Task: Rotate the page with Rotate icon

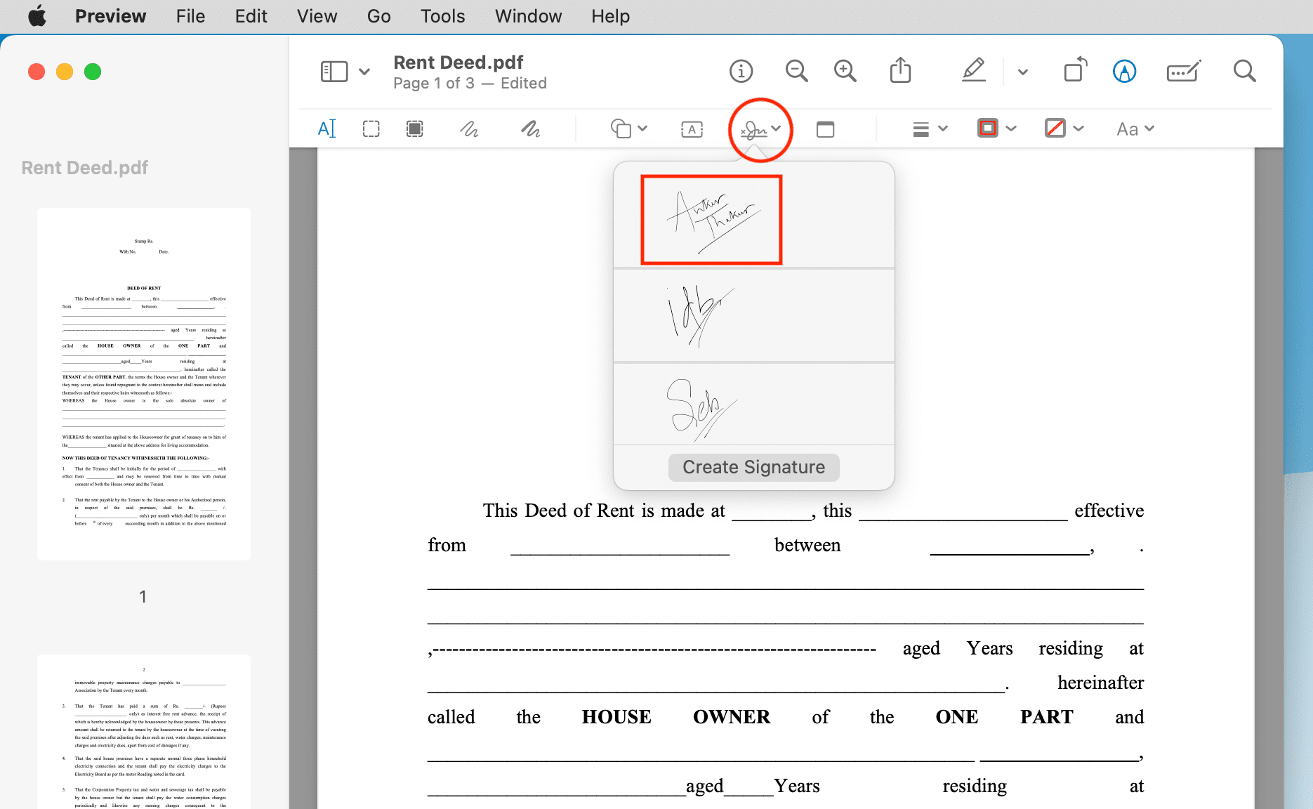Action: [x=1076, y=70]
